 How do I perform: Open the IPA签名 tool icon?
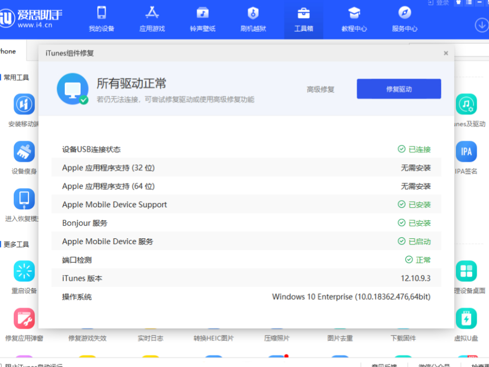[466, 152]
